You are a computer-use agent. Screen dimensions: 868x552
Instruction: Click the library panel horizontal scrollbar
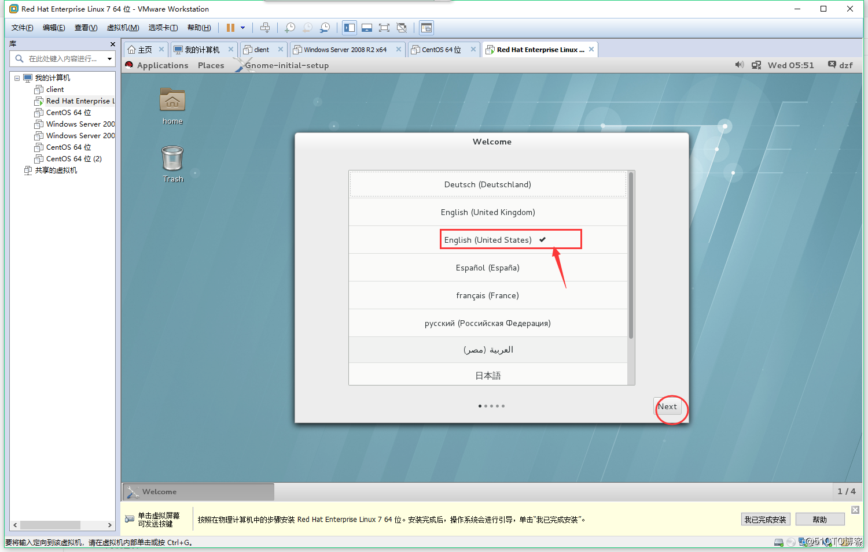[x=51, y=525]
